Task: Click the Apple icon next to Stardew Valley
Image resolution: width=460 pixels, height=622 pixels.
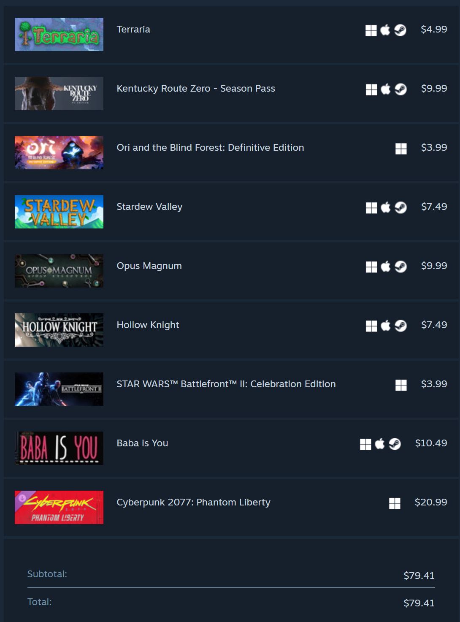Action: click(x=386, y=207)
